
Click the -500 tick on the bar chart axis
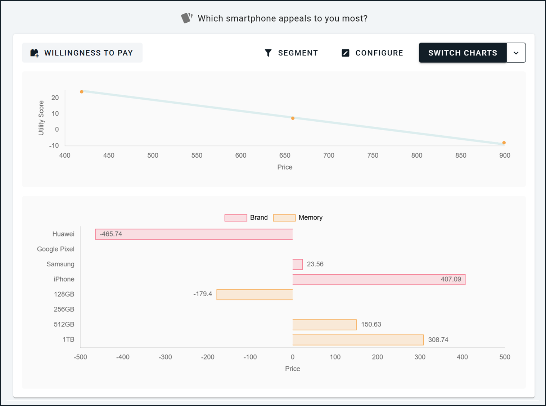(x=80, y=357)
